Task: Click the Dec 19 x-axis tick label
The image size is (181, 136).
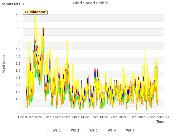Action: 126,117
